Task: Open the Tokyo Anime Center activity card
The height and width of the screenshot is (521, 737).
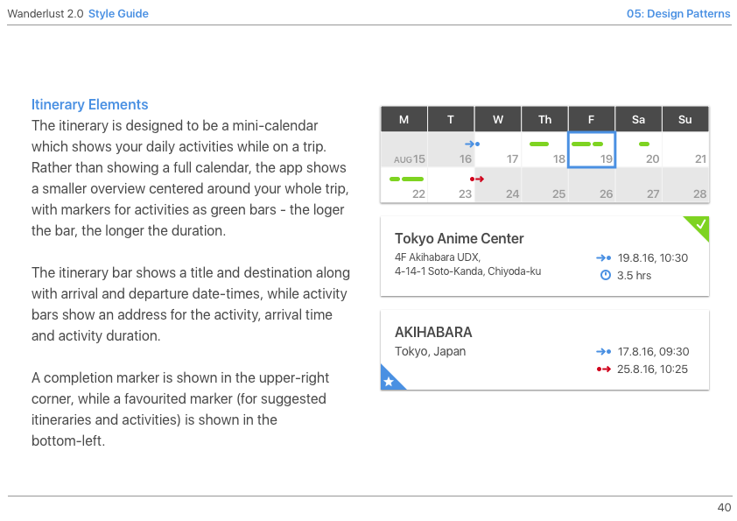Action: pyautogui.click(x=544, y=257)
